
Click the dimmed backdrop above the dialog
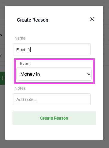point(54,3)
